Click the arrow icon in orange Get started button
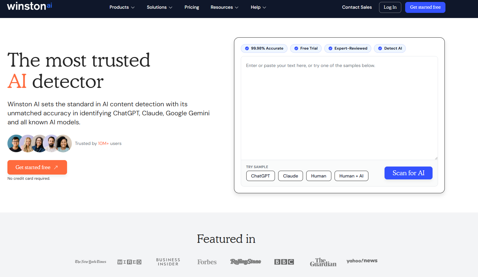478x277 pixels. [56, 167]
